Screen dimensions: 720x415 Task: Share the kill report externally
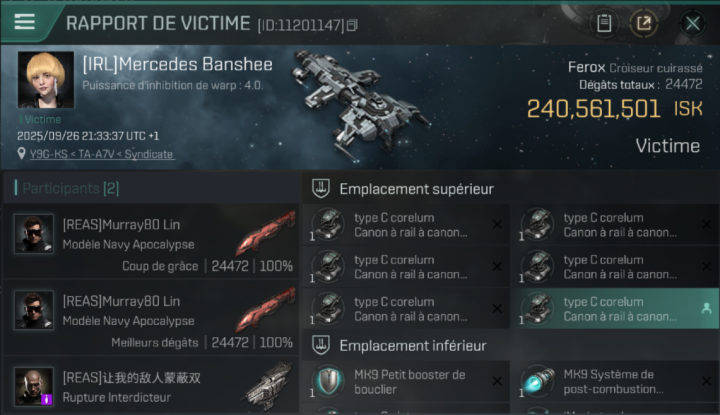(644, 23)
